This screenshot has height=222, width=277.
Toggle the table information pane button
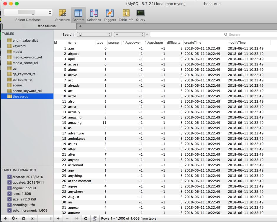point(33,218)
